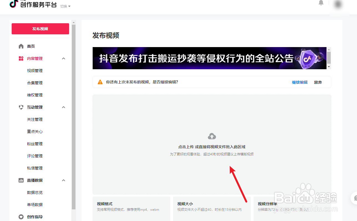Click the 发布视频 page heading
Image resolution: width=357 pixels, height=221 pixels.
(x=106, y=35)
